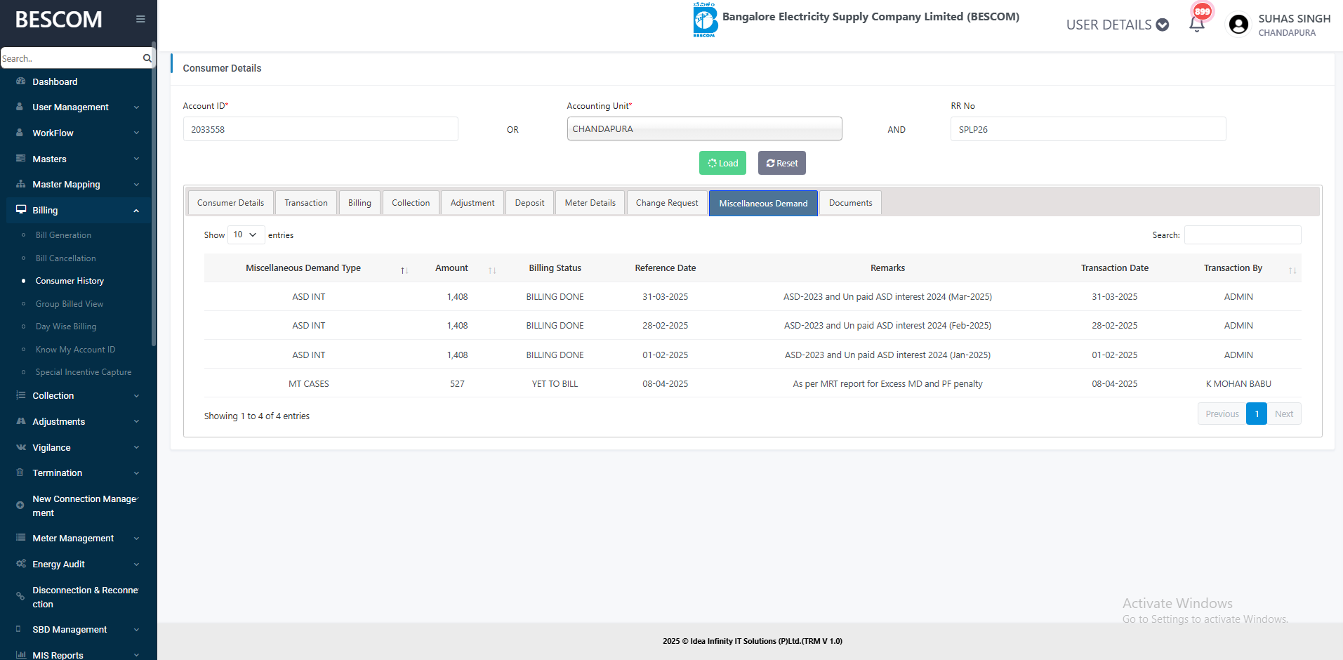Expand the Masters menu chevron

tap(136, 159)
